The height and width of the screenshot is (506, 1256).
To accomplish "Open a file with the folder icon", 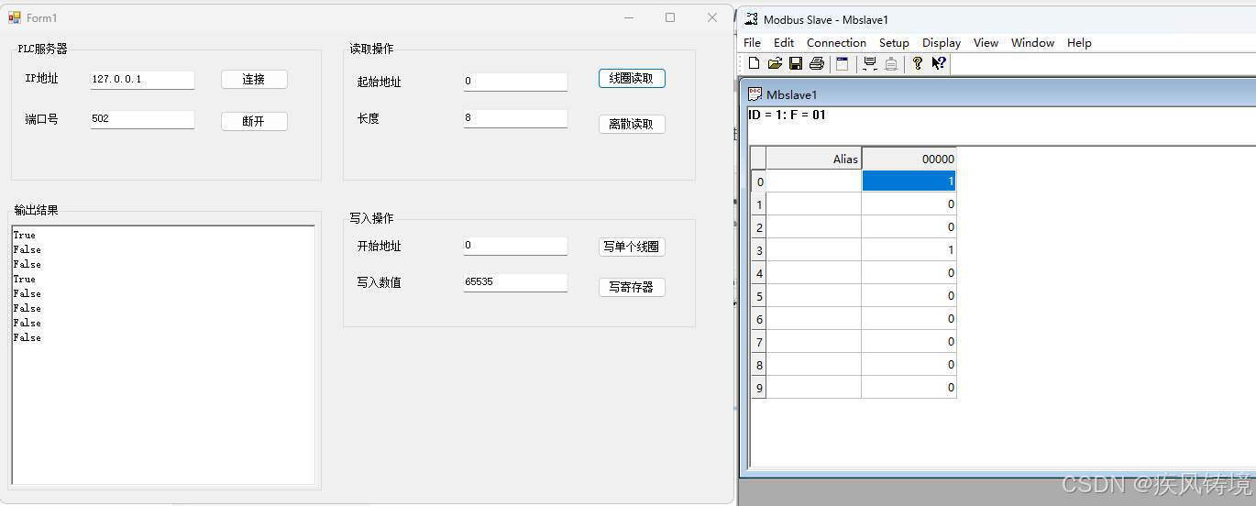I will pyautogui.click(x=775, y=63).
